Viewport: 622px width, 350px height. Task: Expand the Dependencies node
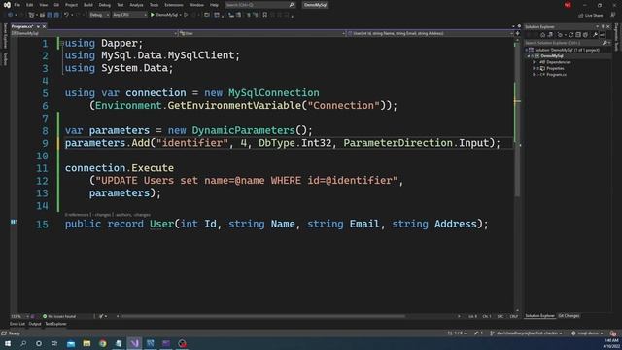coord(534,62)
